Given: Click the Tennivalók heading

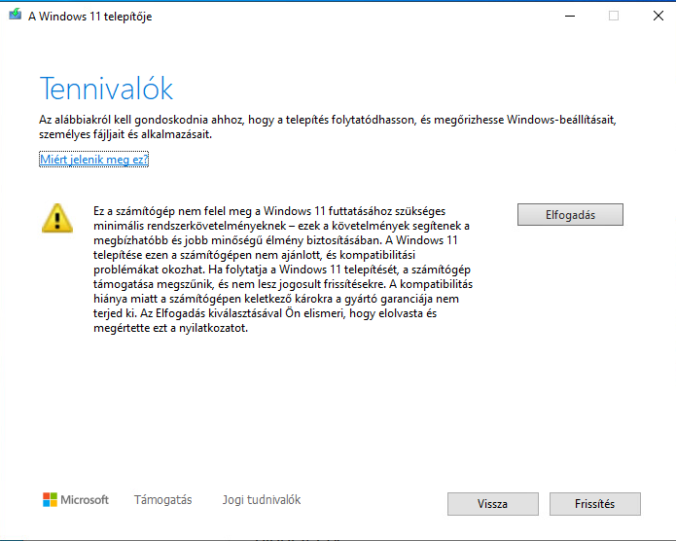Looking at the screenshot, I should pos(106,89).
